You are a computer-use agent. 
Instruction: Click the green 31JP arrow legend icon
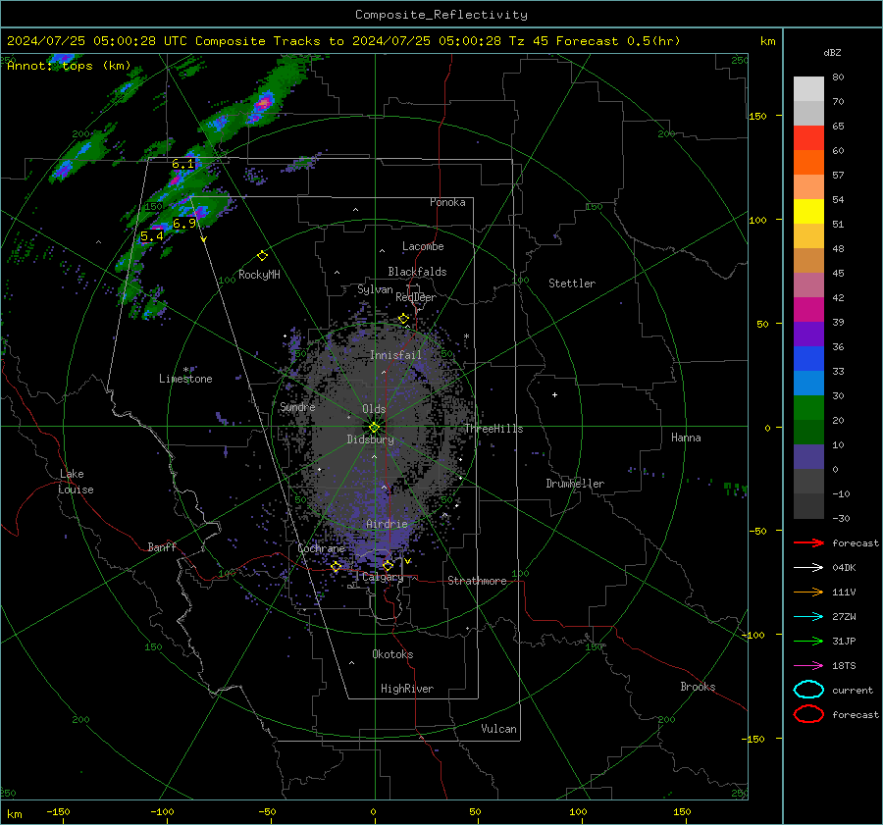[808, 641]
